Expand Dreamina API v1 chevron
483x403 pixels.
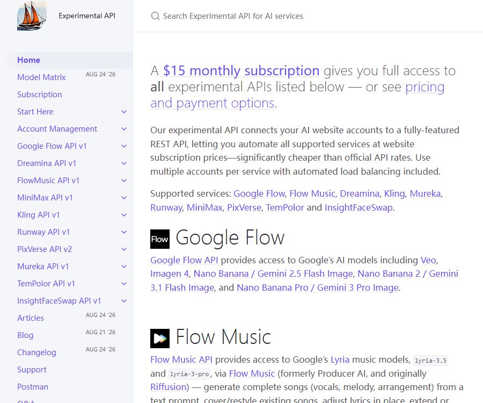124,163
